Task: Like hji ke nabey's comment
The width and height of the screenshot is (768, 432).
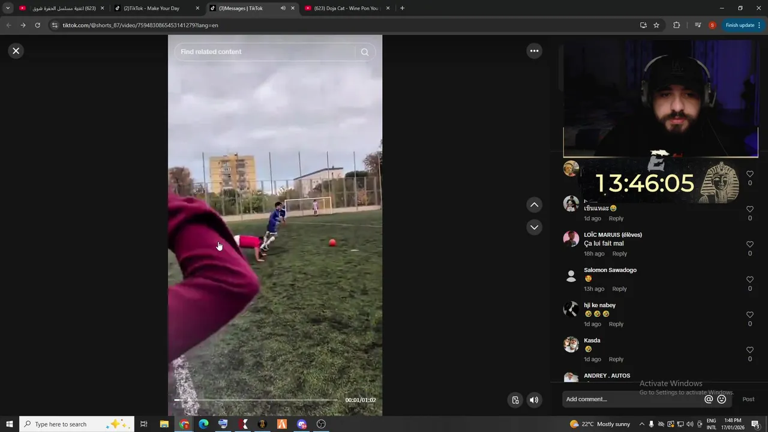Action: point(749,315)
